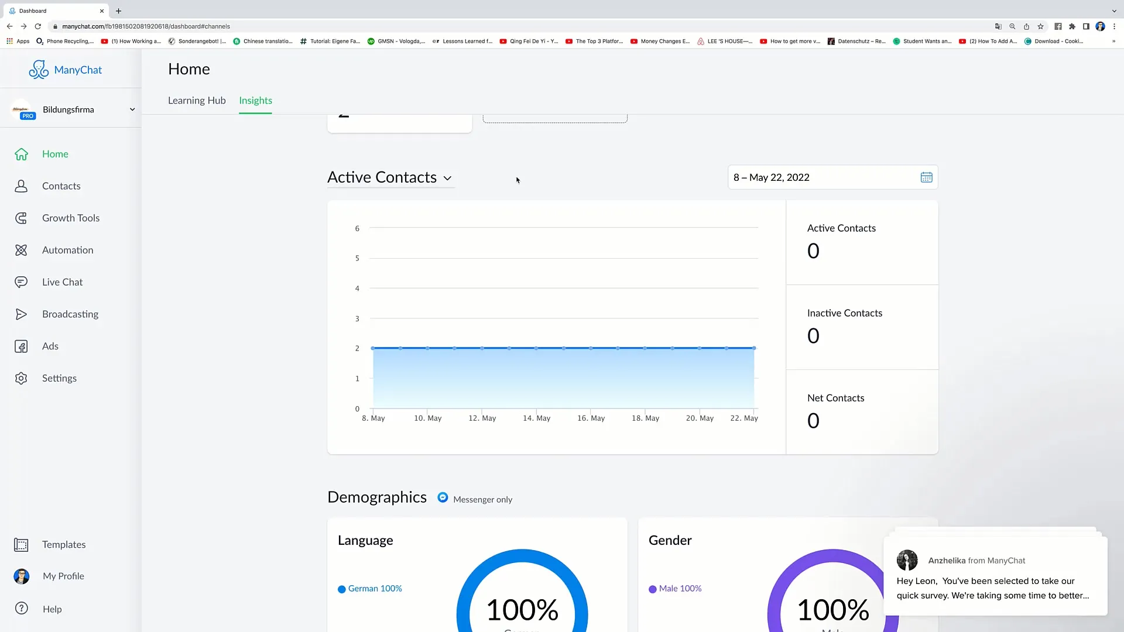Click the ManyChat home icon
Viewport: 1124px width, 632px height.
(21, 153)
